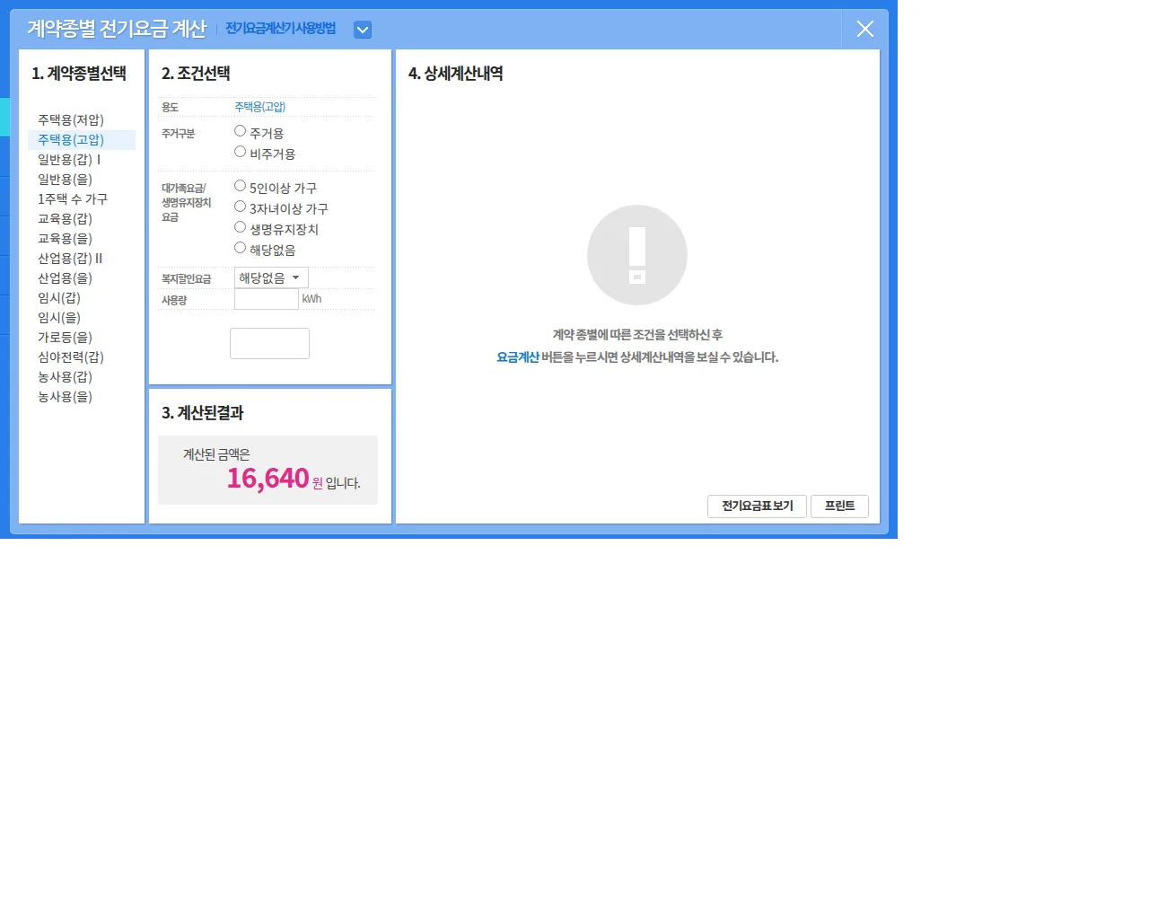Choose 생명유지장치 radio option
Screen dimensions: 1149x898
pyautogui.click(x=240, y=227)
